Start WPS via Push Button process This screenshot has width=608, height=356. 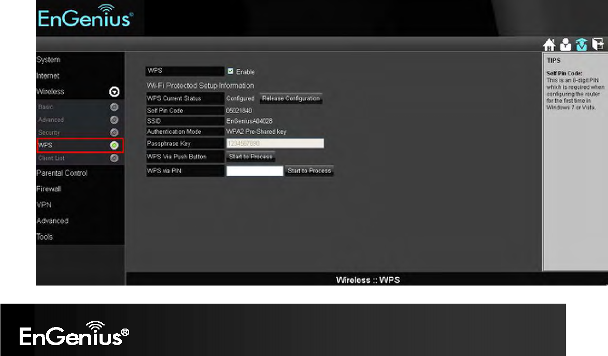(x=251, y=156)
